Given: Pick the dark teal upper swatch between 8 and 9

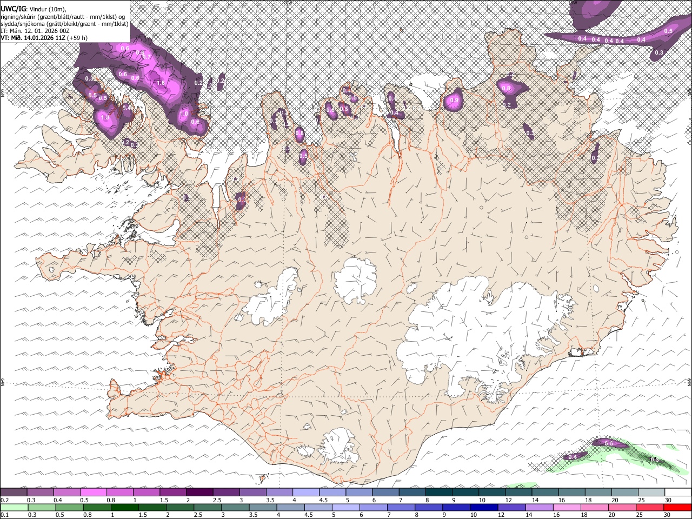Looking at the screenshot, I should (x=438, y=493).
